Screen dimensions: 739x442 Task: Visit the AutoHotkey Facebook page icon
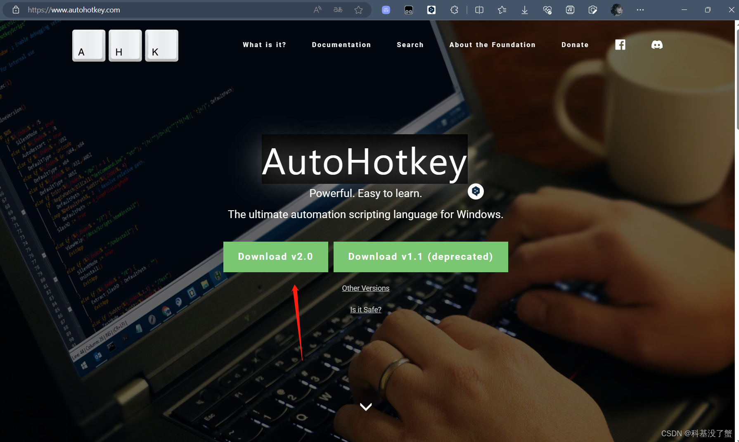(620, 45)
